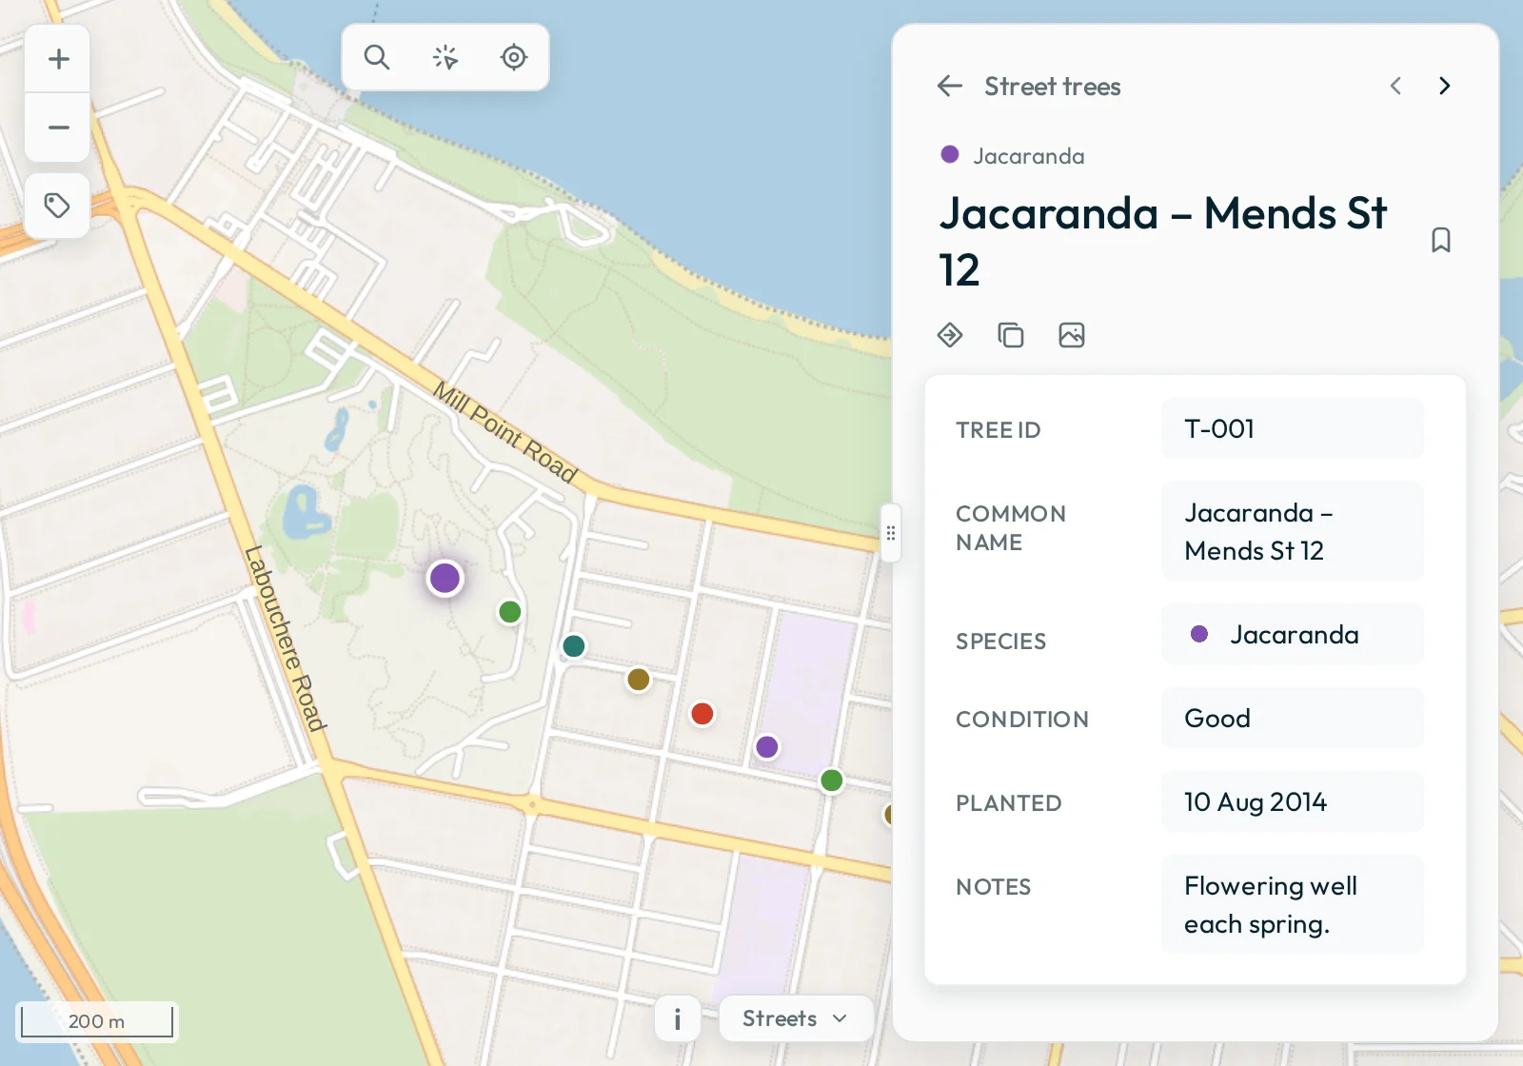Activate the click-select cursor tool

tap(445, 57)
